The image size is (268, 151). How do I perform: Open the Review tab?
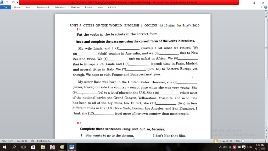point(88,7)
